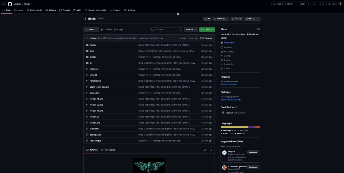Switch to the MIT license tab

[108, 150]
